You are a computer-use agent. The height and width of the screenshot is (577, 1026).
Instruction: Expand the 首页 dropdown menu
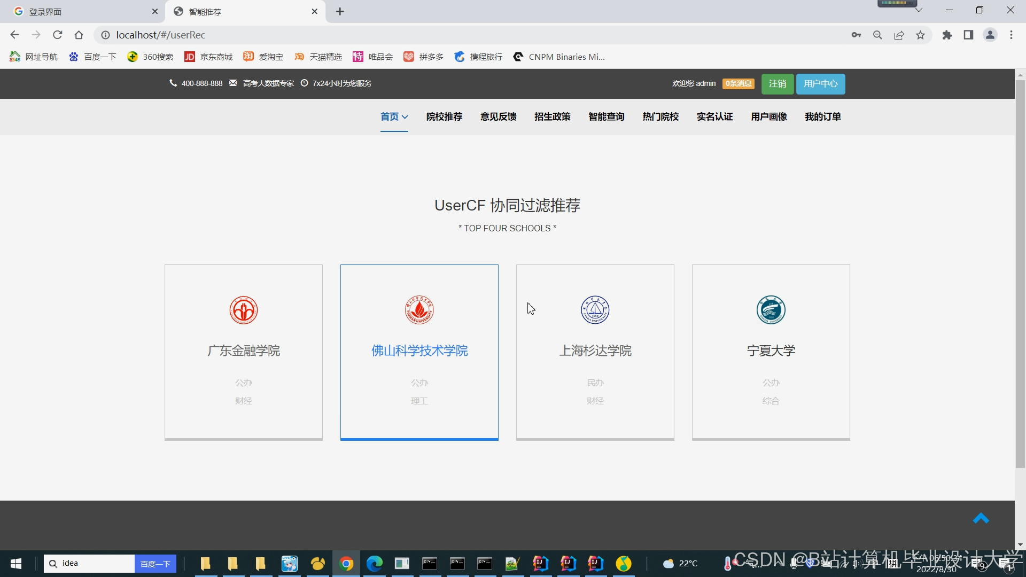394,116
